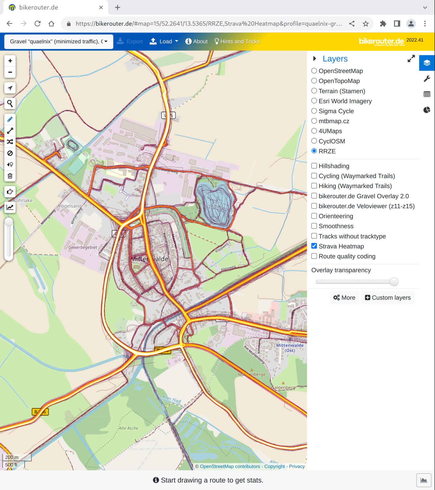Viewport: 435px width, 490px height.
Task: Open the Load dropdown menu
Action: 164,41
